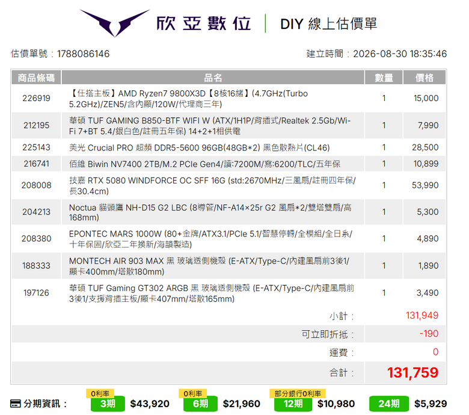Click the 數量 column header
This screenshot has height=415, width=469.
[384, 78]
